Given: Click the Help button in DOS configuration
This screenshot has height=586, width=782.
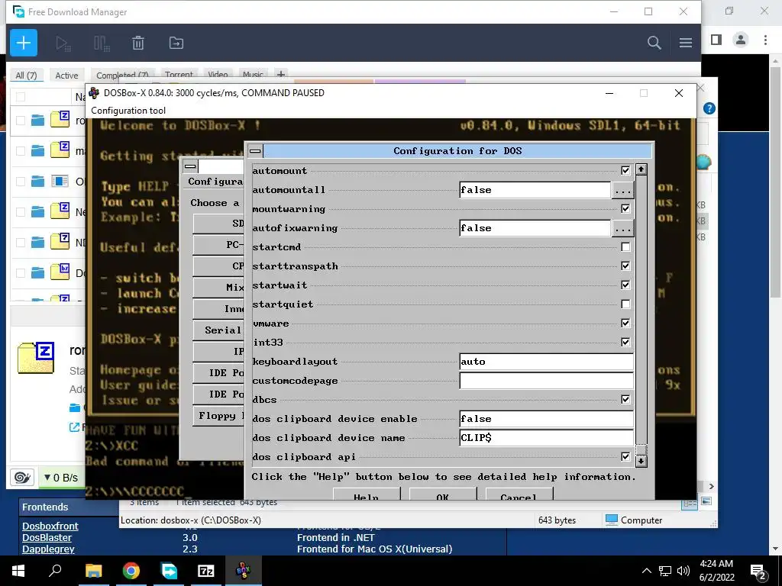Looking at the screenshot, I should tap(367, 494).
